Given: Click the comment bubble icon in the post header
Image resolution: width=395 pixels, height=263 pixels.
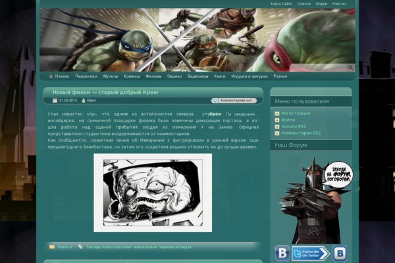Looking at the screenshot, I should pyautogui.click(x=215, y=101).
